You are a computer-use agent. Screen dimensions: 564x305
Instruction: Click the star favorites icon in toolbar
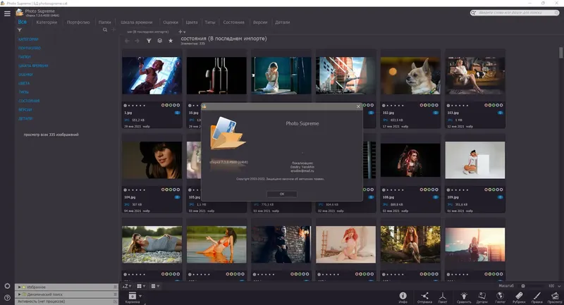pos(171,41)
